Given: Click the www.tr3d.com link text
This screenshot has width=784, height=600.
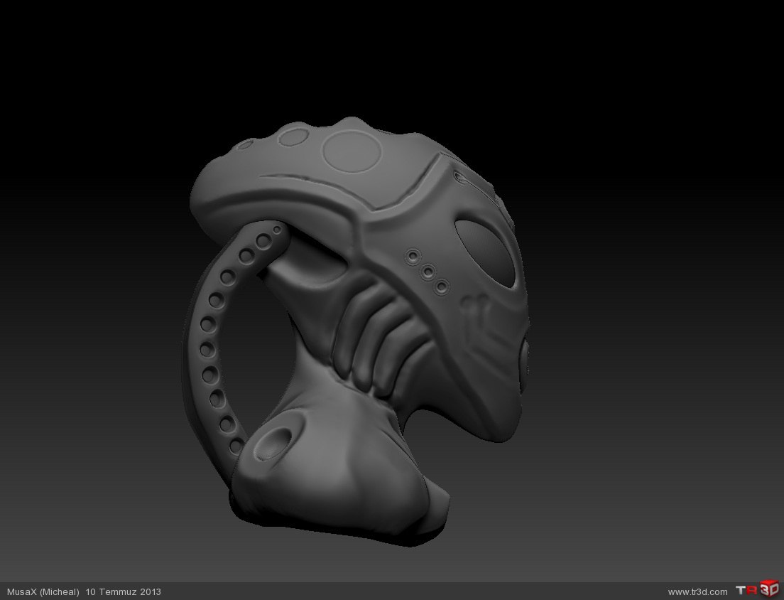Looking at the screenshot, I should (x=697, y=592).
